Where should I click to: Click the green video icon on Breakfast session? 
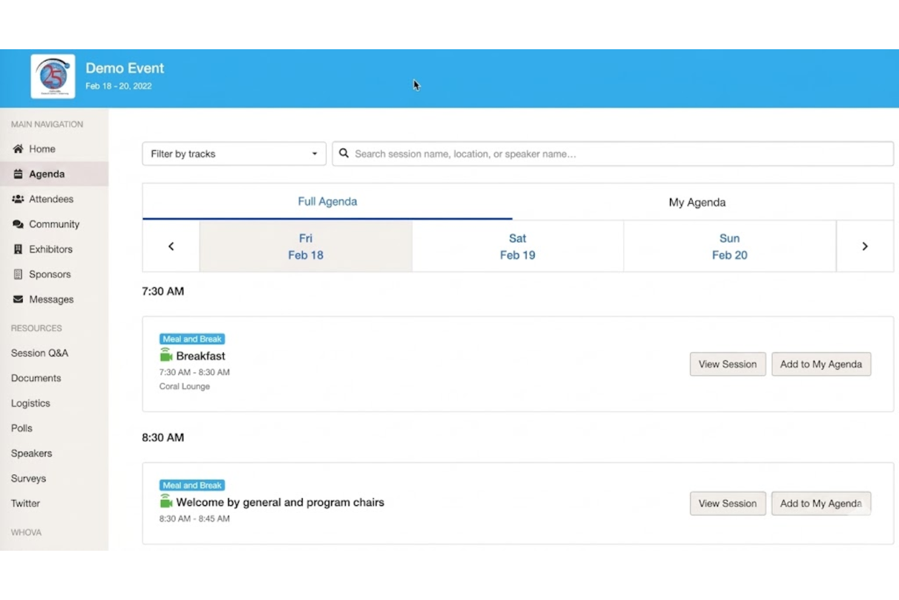point(166,354)
